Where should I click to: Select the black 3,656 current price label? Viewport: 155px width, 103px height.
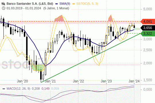(x=148, y=28)
